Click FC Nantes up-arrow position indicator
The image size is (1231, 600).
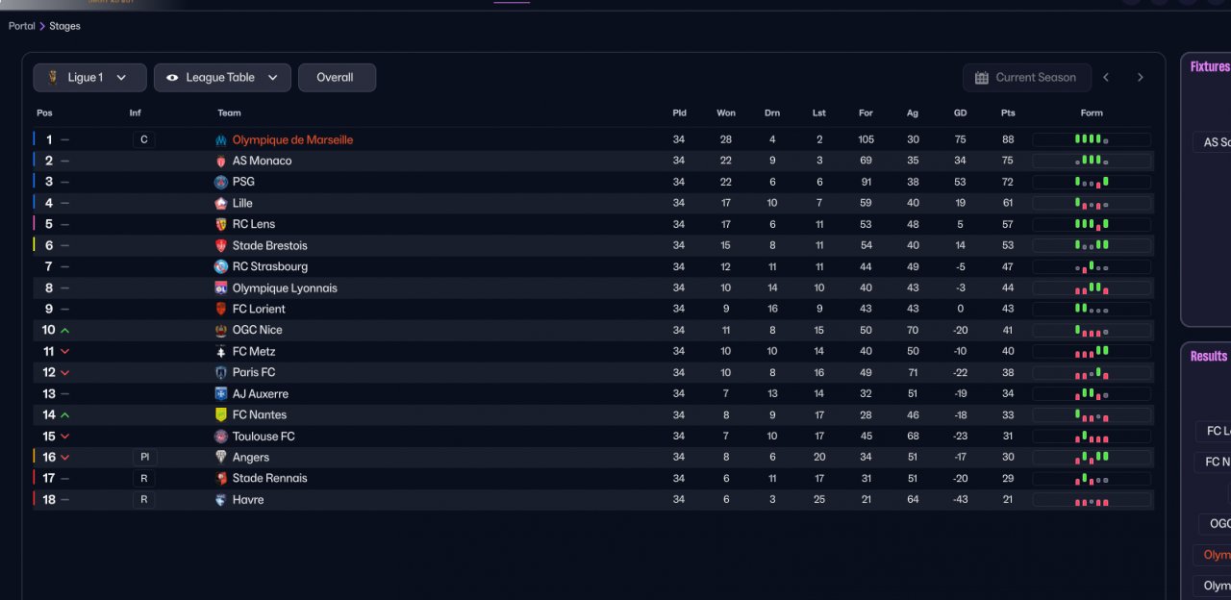coord(64,415)
